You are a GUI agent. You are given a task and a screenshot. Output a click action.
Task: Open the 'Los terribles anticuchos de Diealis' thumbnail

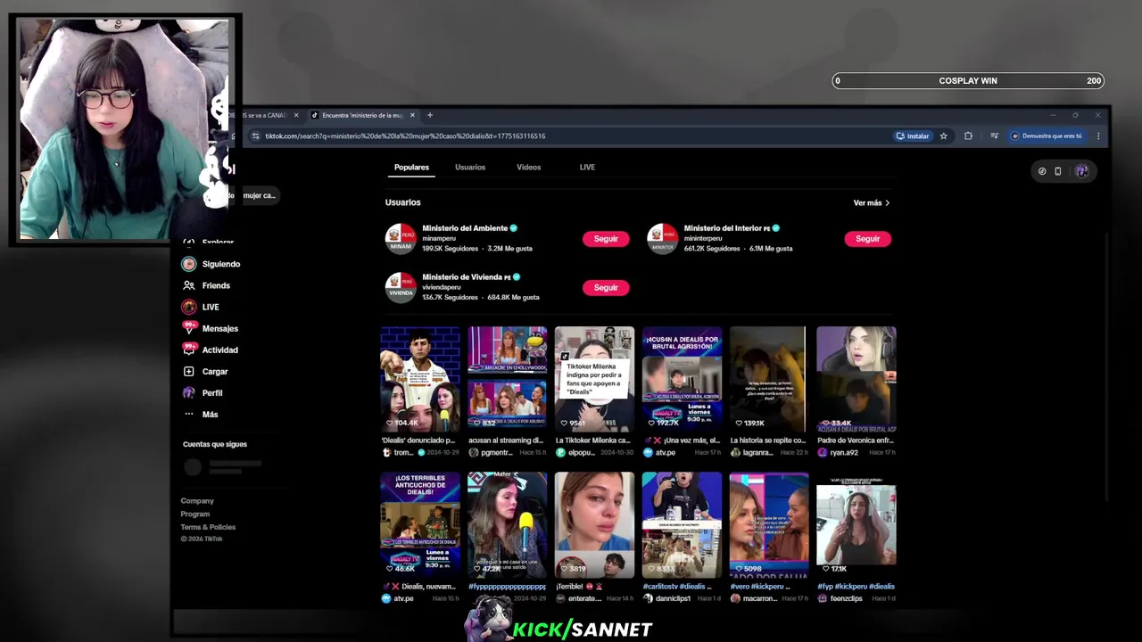tap(420, 525)
